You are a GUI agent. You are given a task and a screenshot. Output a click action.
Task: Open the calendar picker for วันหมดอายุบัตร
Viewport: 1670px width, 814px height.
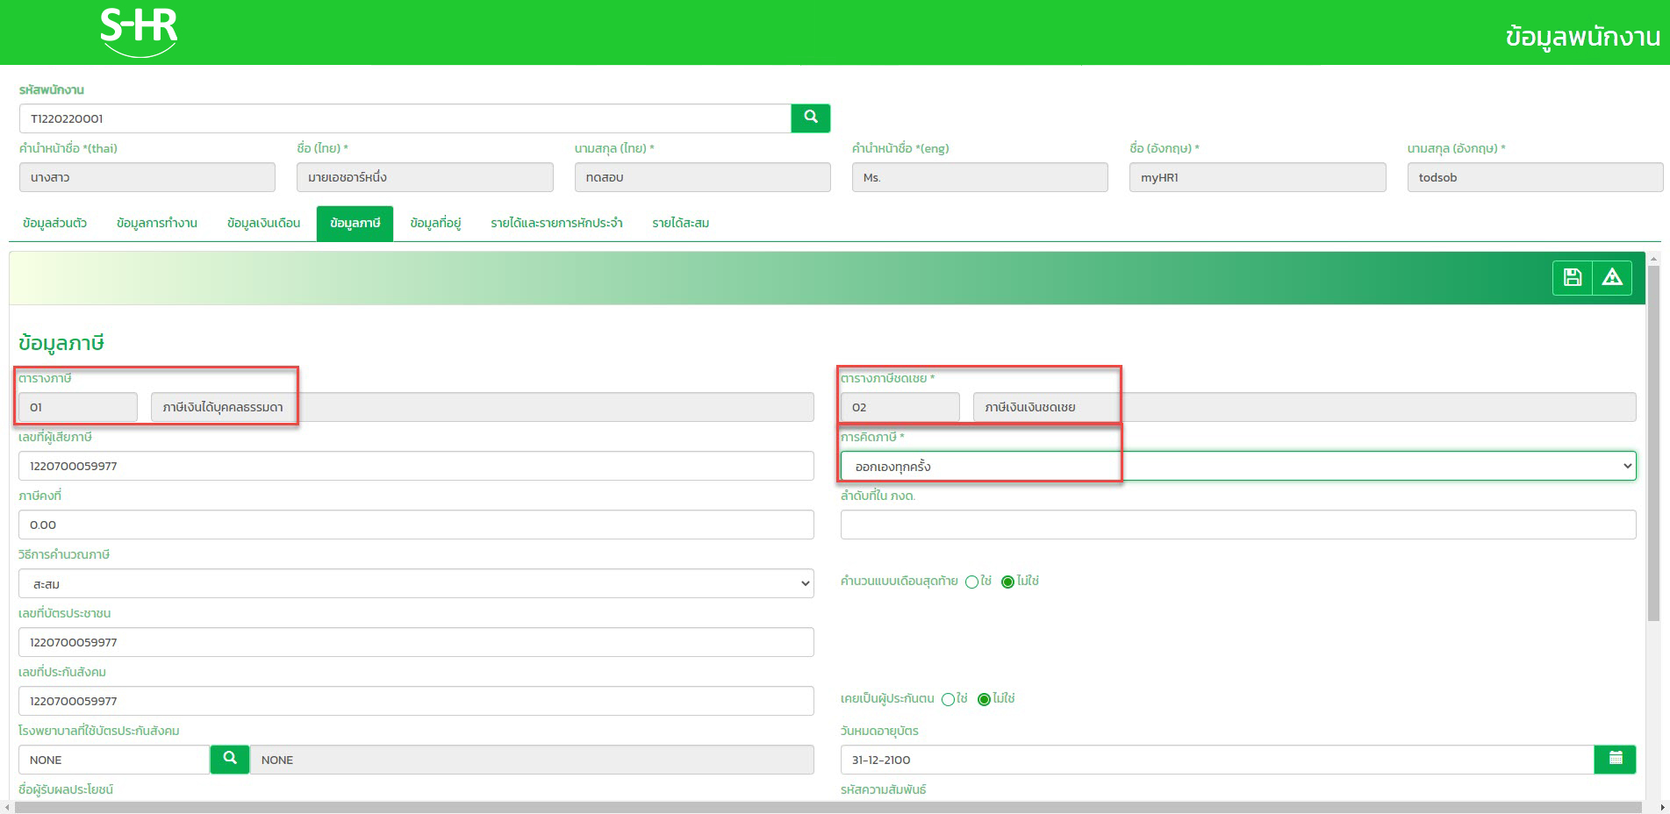1616,760
